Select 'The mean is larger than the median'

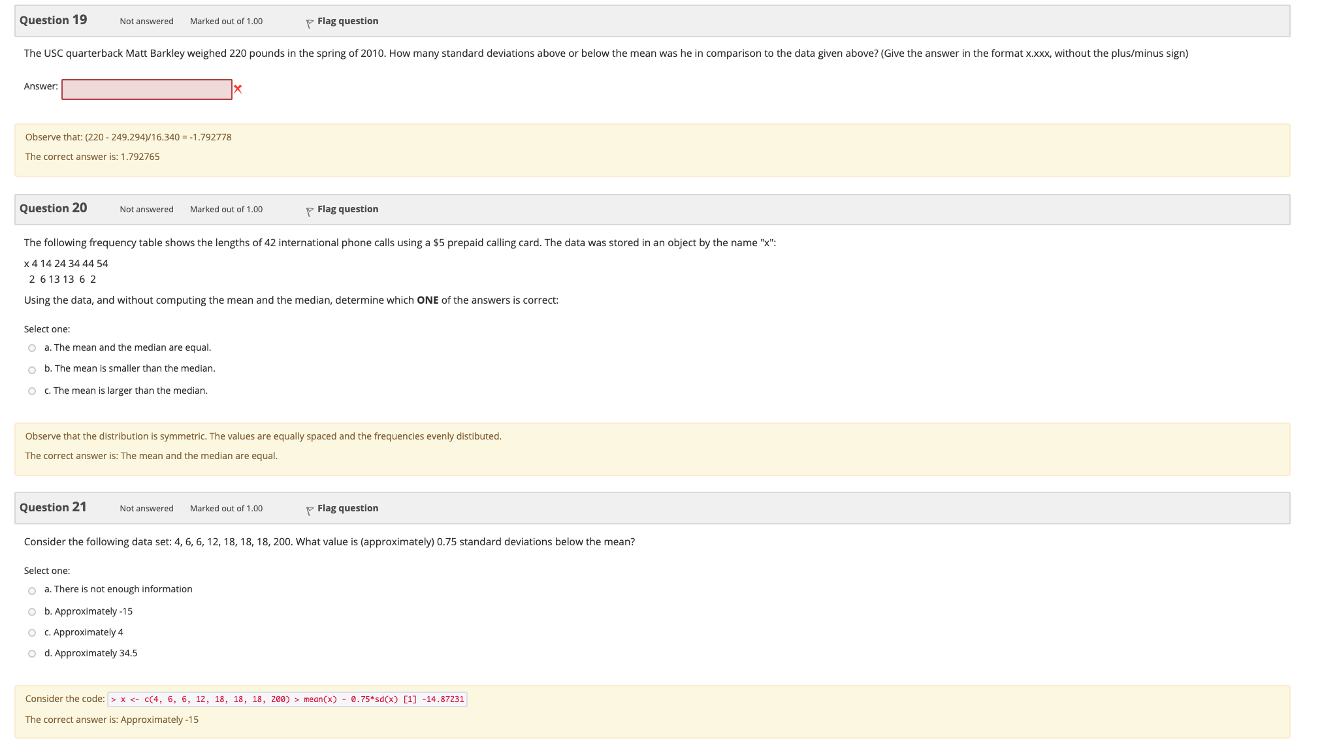coord(32,391)
